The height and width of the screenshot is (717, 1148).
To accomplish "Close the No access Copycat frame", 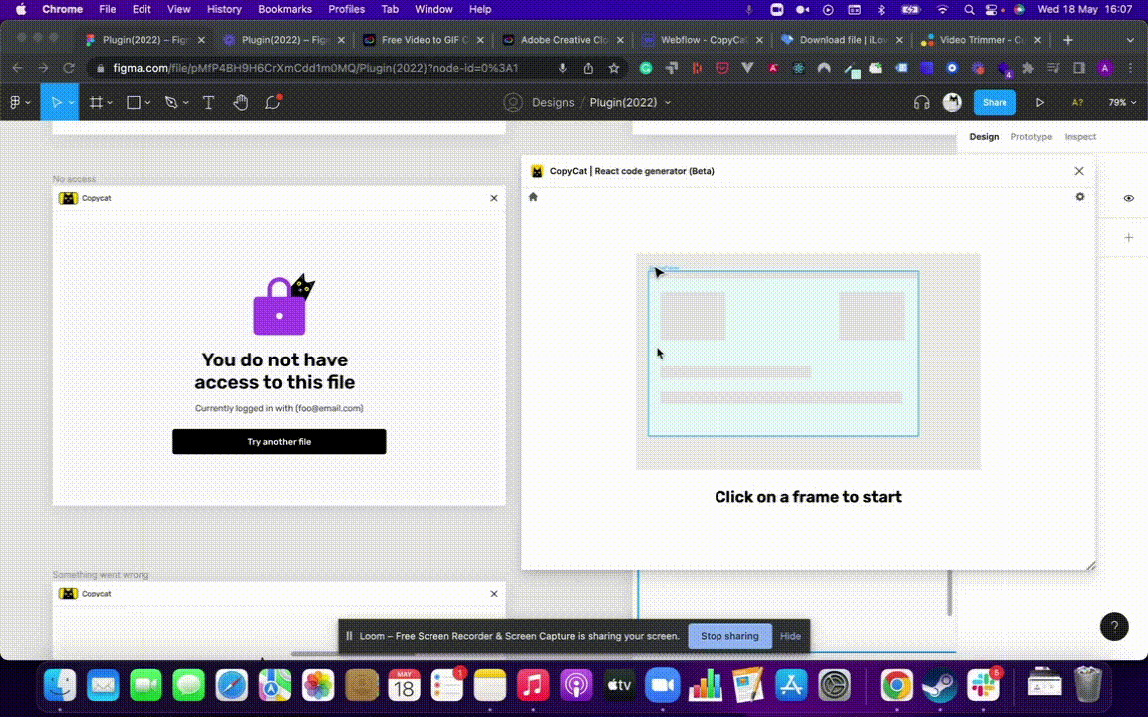I will 494,198.
